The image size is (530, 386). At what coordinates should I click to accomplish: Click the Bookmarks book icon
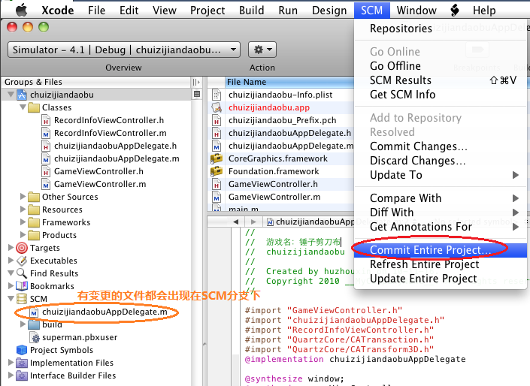(22, 286)
